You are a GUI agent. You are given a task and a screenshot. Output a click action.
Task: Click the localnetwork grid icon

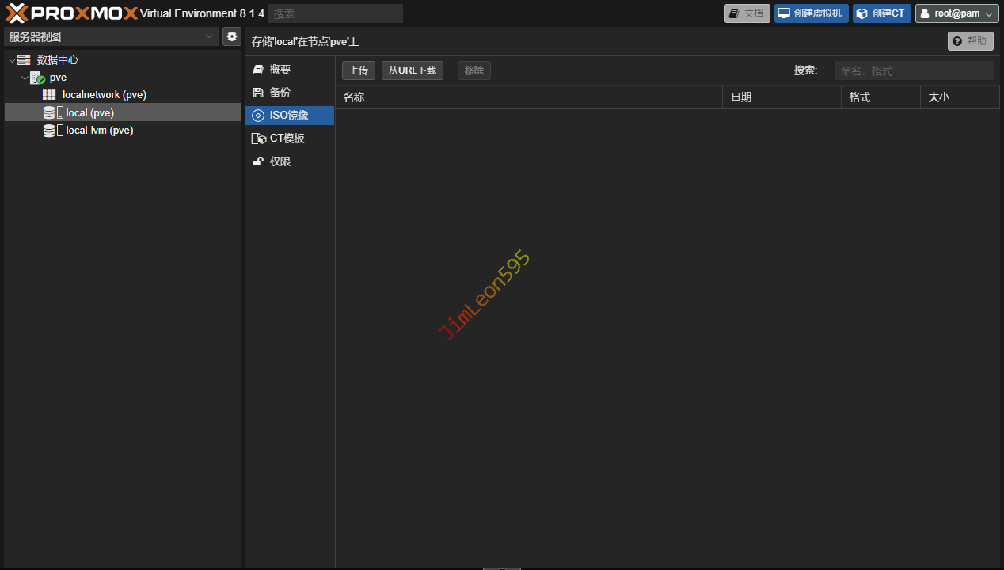point(49,95)
